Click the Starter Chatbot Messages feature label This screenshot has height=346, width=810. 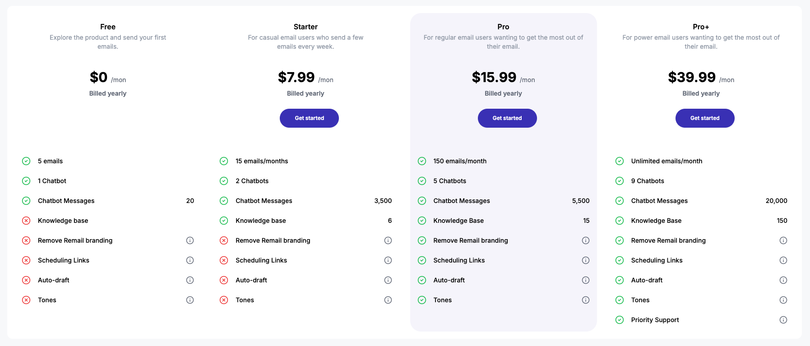point(264,201)
